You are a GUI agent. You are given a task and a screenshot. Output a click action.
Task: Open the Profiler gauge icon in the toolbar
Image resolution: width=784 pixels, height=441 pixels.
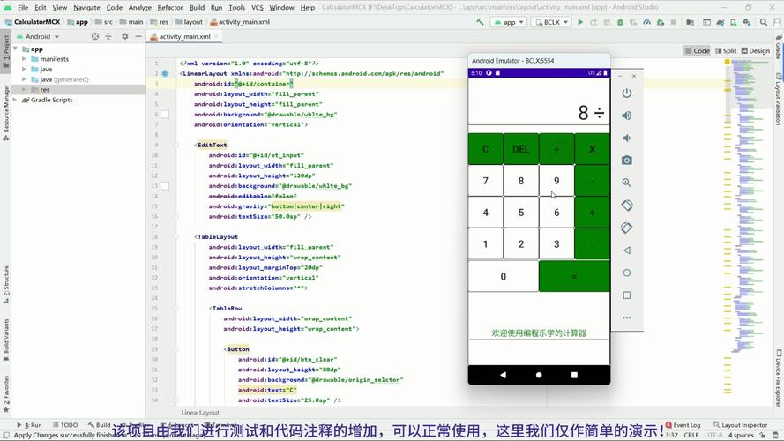pyautogui.click(x=647, y=22)
